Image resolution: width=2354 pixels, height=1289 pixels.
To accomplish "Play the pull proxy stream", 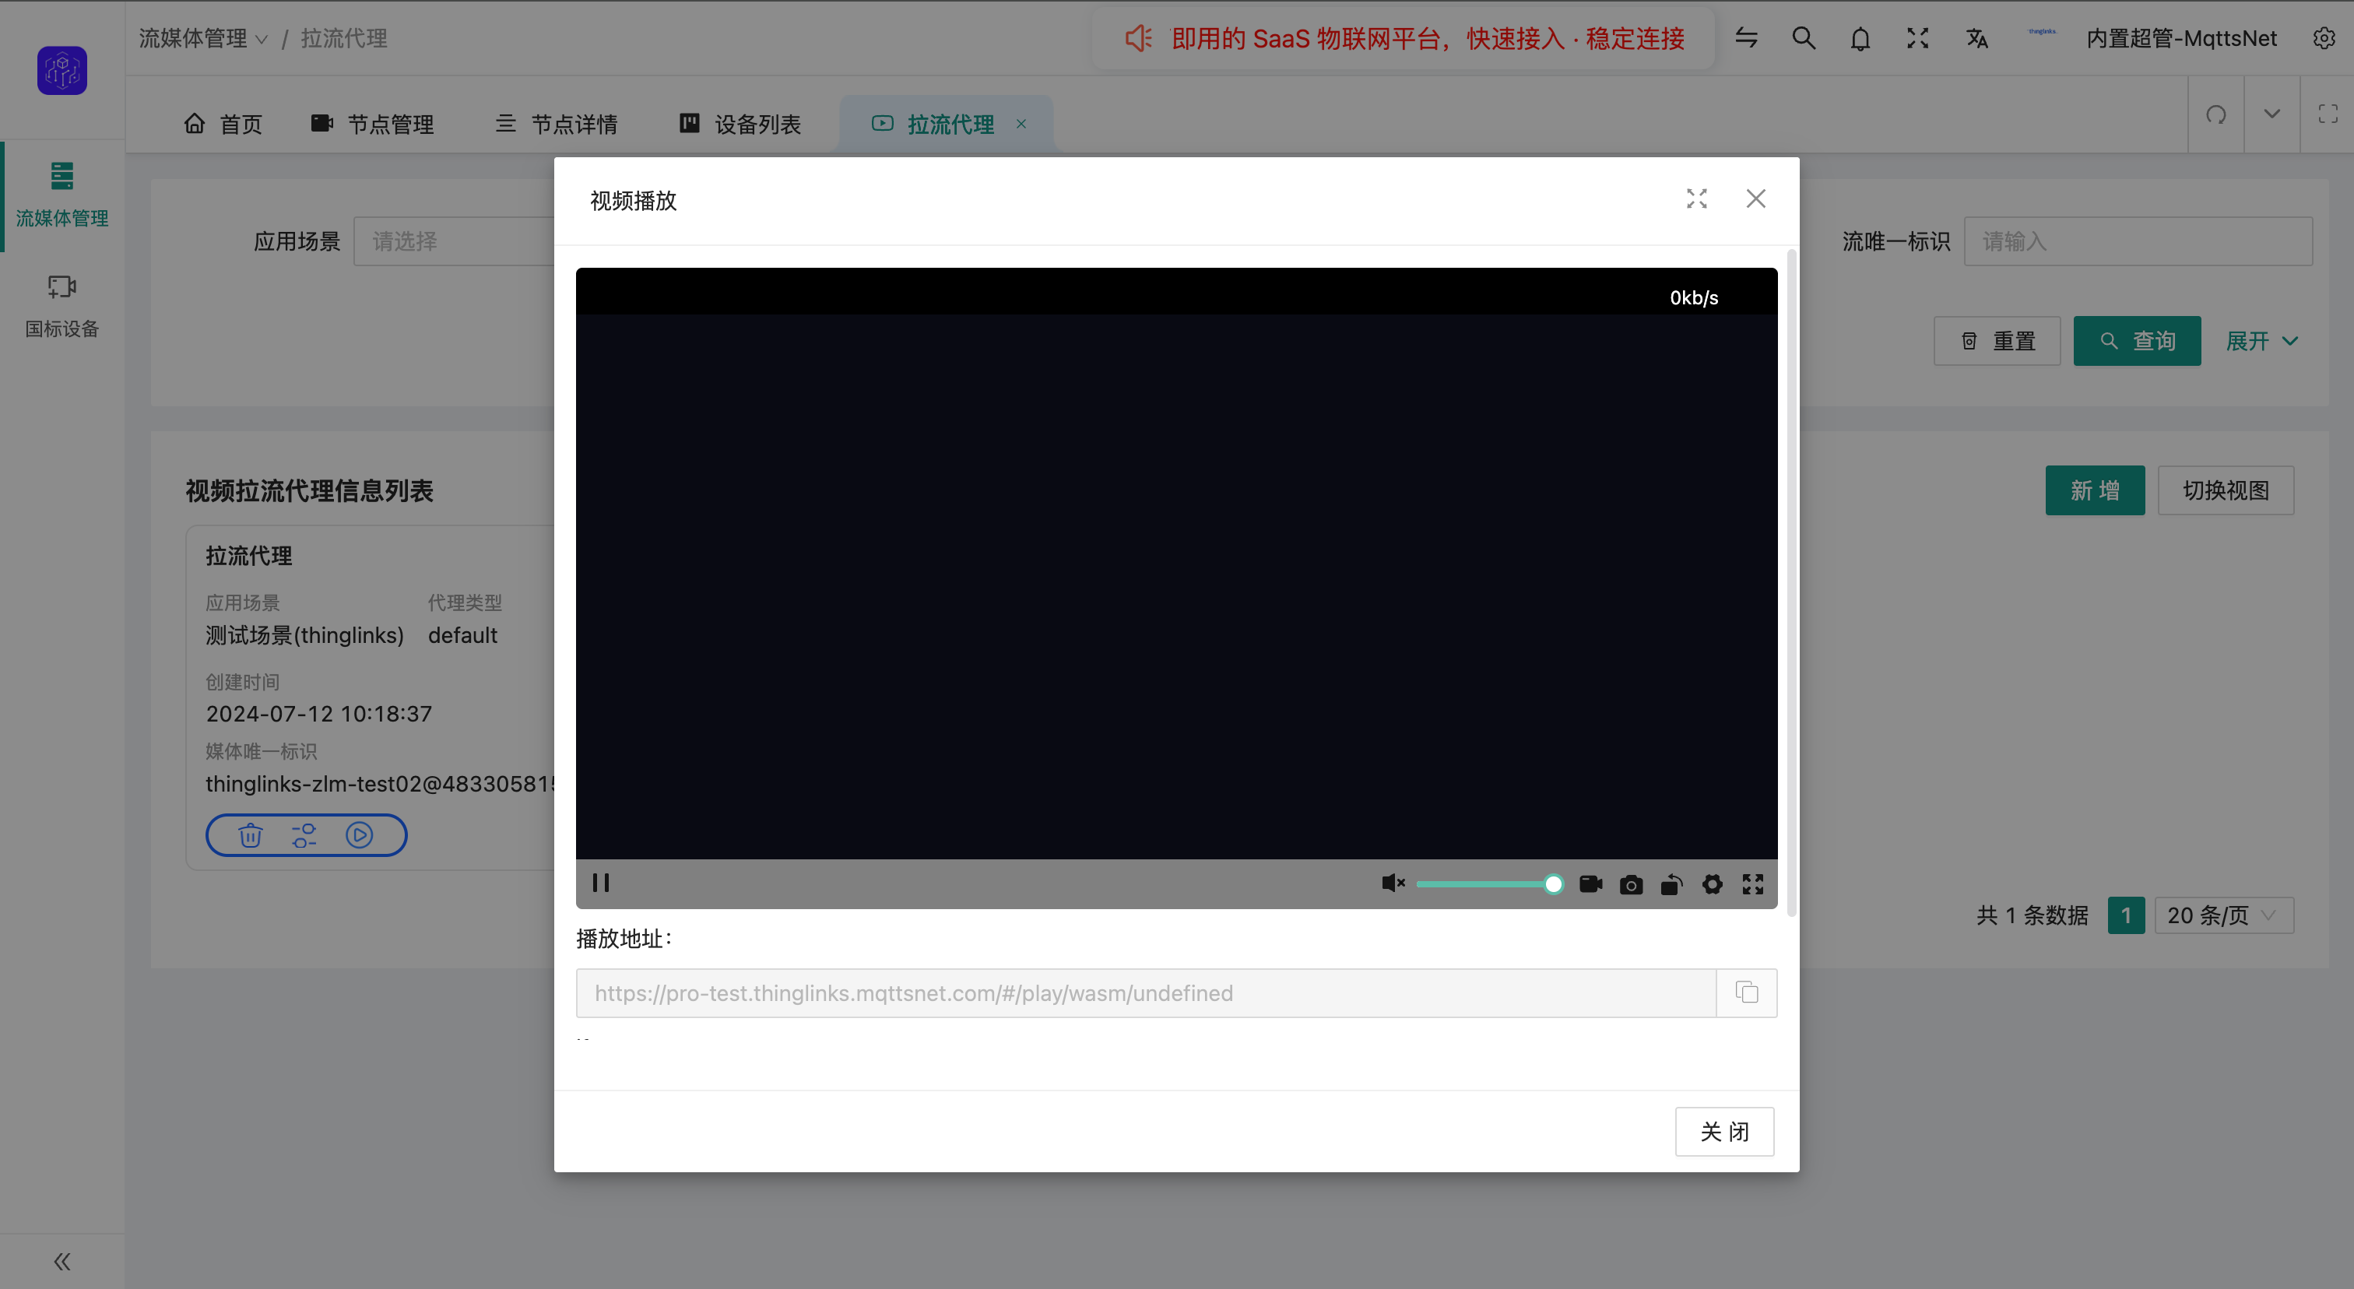I will pos(359,835).
